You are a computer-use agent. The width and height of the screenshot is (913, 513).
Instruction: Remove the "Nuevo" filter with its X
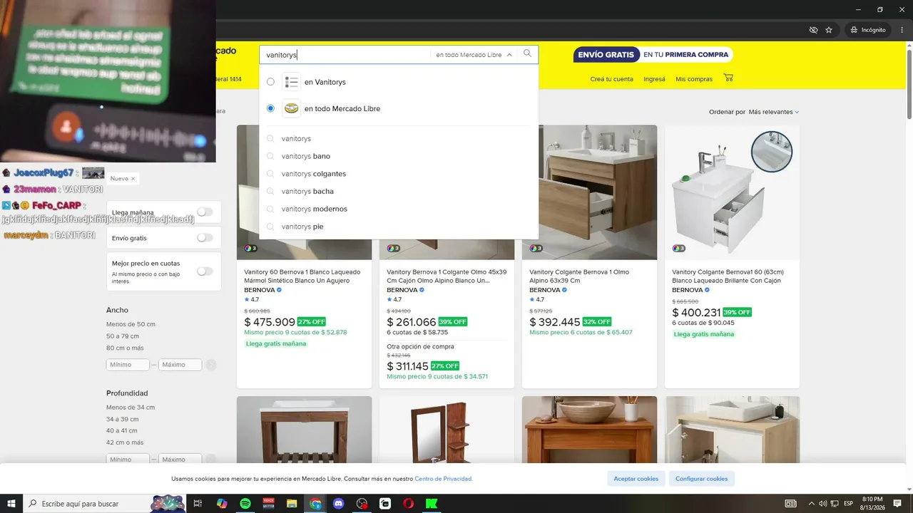[133, 179]
